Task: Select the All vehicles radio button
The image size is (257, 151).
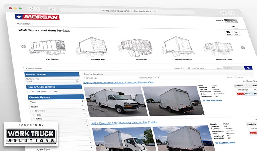Action: (29, 92)
